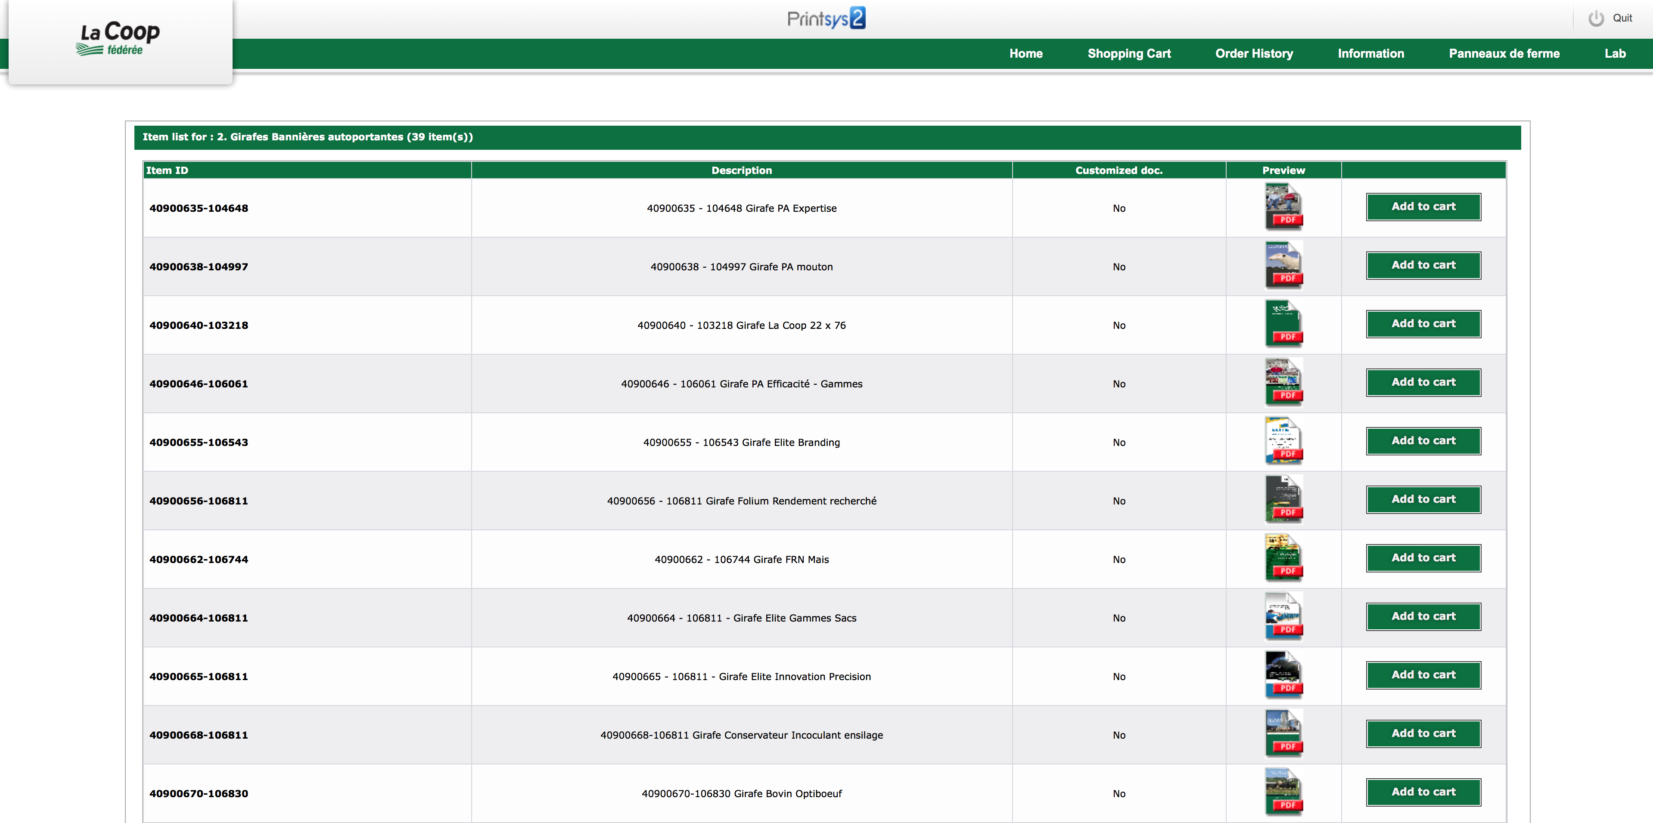Add item 40900668-106811 to cart

[1423, 733]
